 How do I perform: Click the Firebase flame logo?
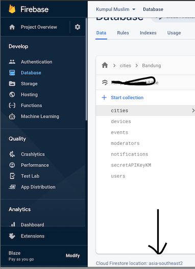[12, 9]
